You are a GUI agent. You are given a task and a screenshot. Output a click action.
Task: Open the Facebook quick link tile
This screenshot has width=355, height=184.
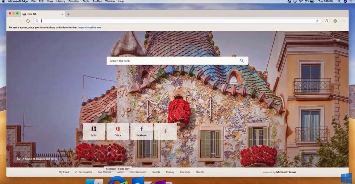pos(142,131)
